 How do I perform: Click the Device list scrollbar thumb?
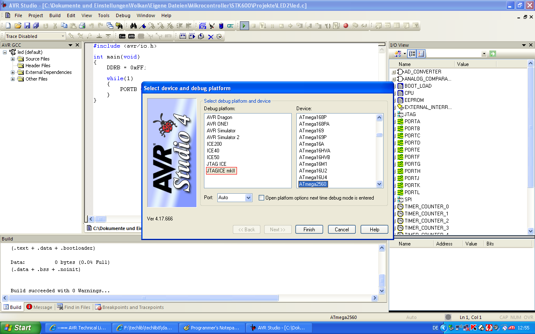[x=380, y=135]
